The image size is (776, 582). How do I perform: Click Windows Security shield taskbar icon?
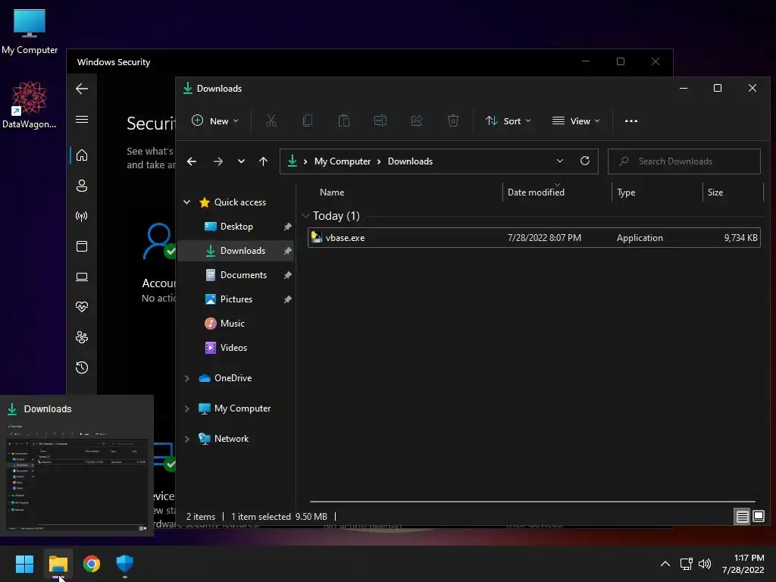(x=125, y=564)
